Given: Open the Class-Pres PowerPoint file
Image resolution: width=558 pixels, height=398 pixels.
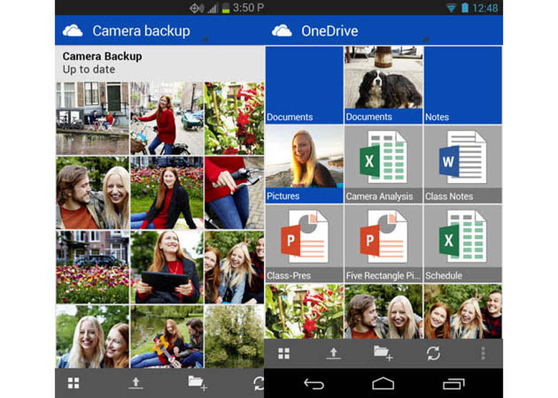Looking at the screenshot, I should 304,244.
